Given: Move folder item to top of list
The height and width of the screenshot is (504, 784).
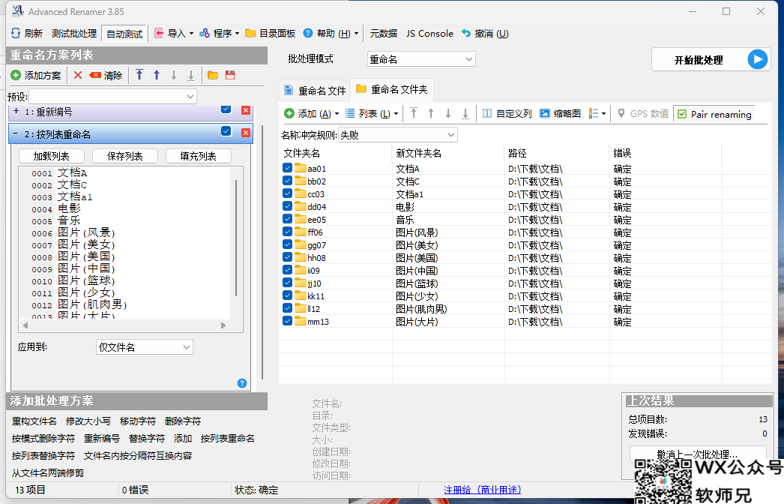Looking at the screenshot, I should point(414,113).
